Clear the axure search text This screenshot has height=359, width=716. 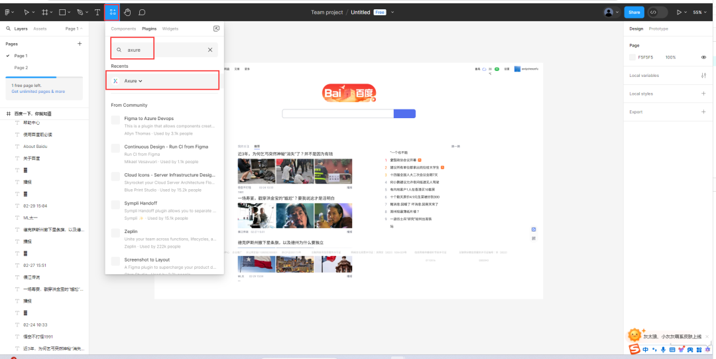(x=210, y=50)
